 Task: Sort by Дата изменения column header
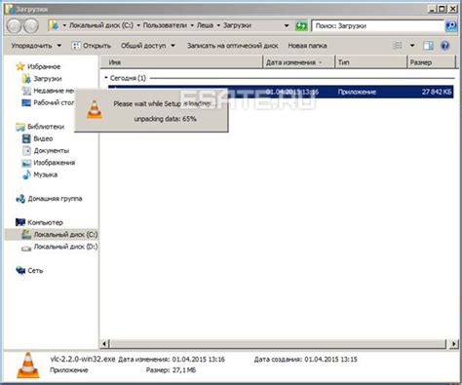click(299, 62)
